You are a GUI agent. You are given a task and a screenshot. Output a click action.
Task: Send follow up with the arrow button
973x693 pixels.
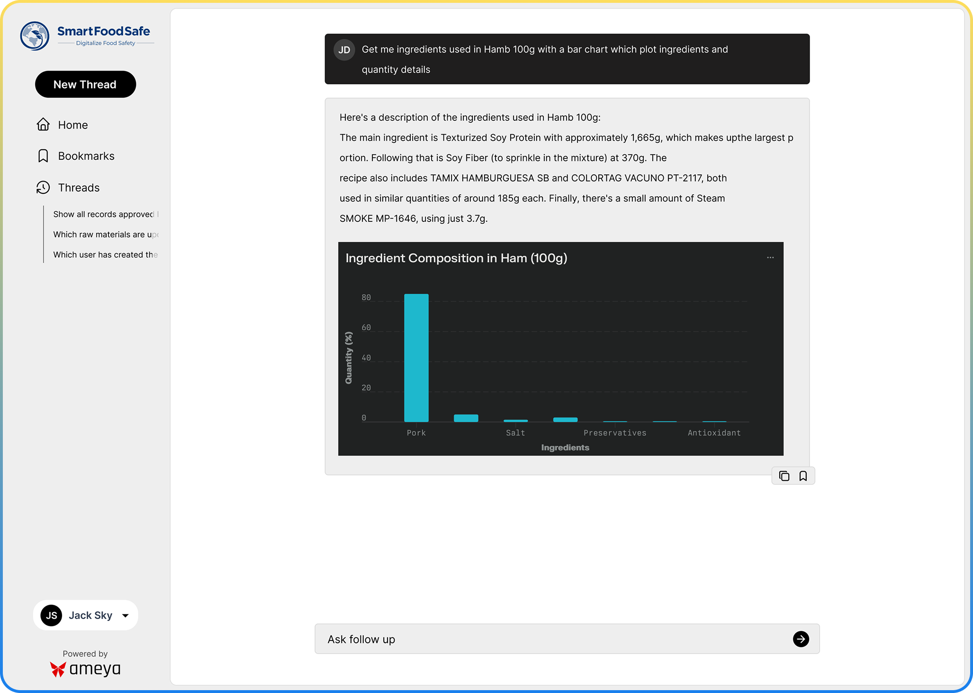801,639
